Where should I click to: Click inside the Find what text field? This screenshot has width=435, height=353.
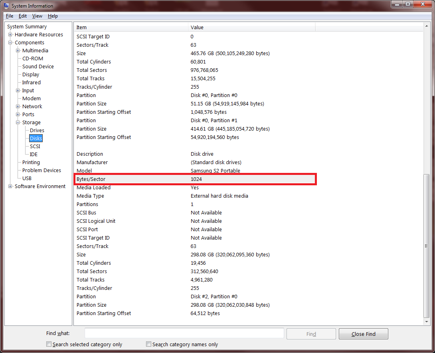184,333
